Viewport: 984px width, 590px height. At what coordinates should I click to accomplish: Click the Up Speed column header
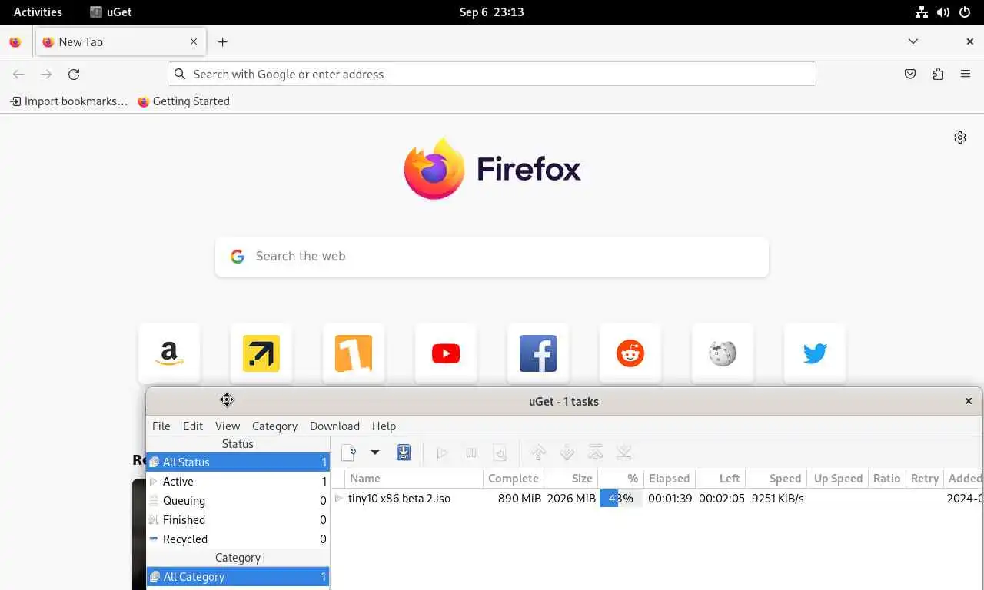click(838, 479)
